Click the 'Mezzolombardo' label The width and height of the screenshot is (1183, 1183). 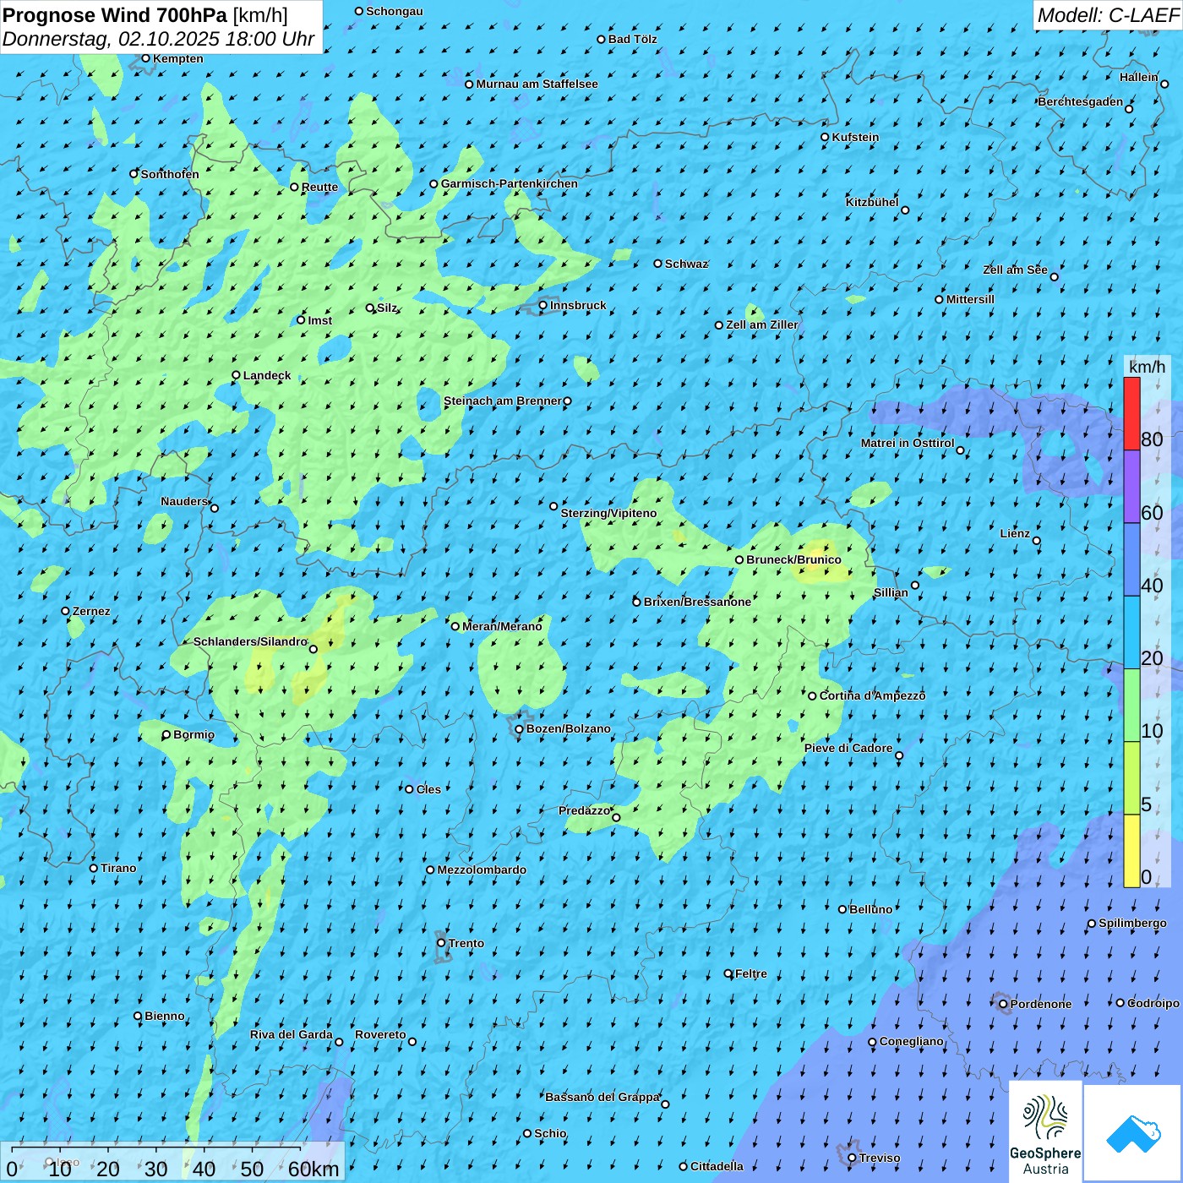click(x=482, y=870)
